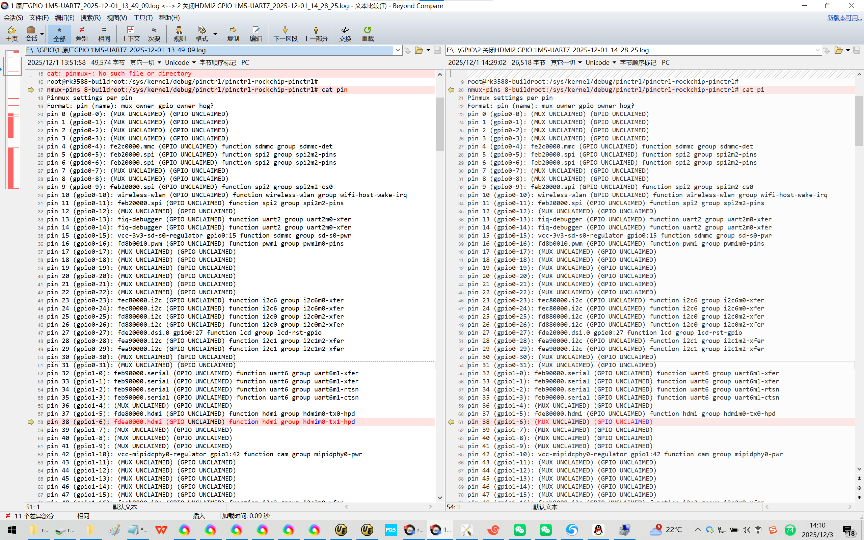This screenshot has height=540, width=864.
Task: Toggle 相同 (Show same) display filter
Action: [x=104, y=33]
